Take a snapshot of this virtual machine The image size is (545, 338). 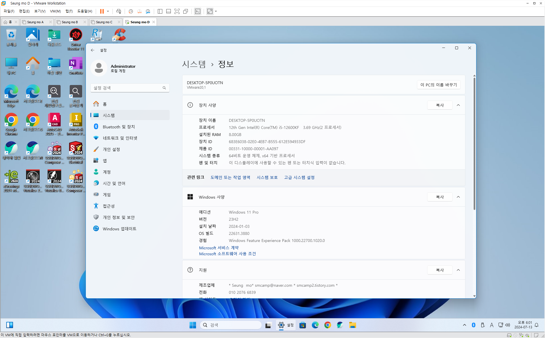tap(131, 11)
